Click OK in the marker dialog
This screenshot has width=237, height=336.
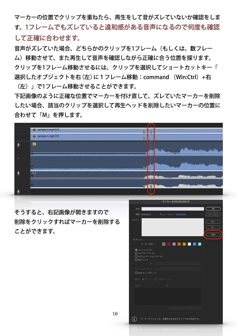(x=213, y=209)
